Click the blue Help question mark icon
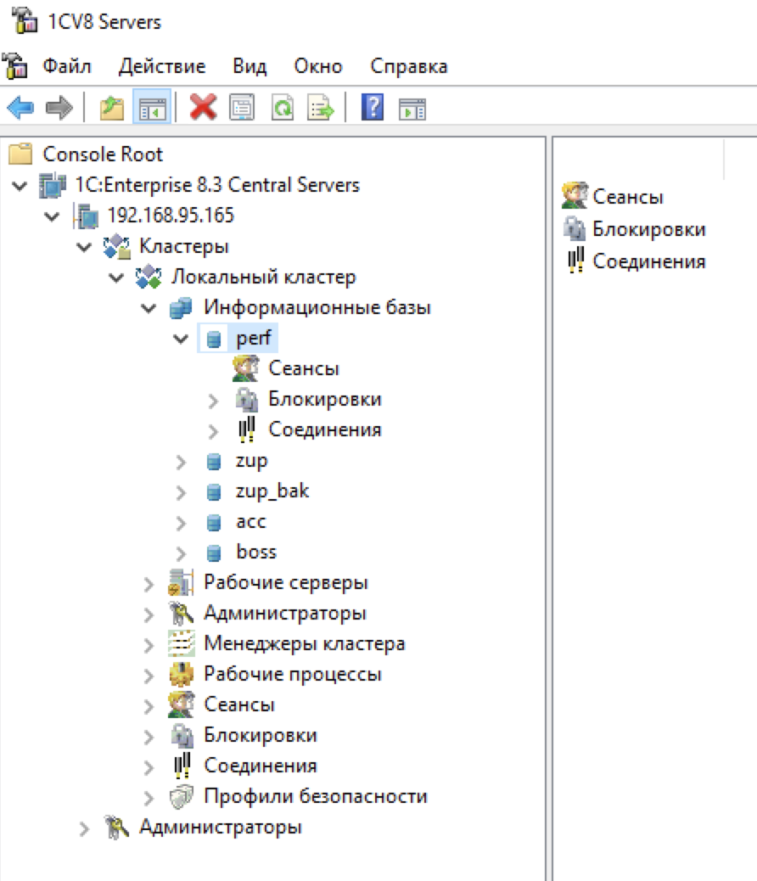 373,107
